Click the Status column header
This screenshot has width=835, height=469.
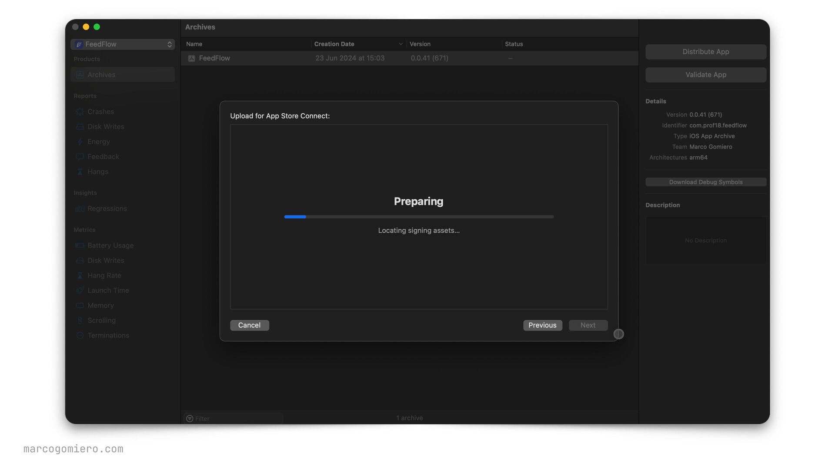pyautogui.click(x=514, y=44)
